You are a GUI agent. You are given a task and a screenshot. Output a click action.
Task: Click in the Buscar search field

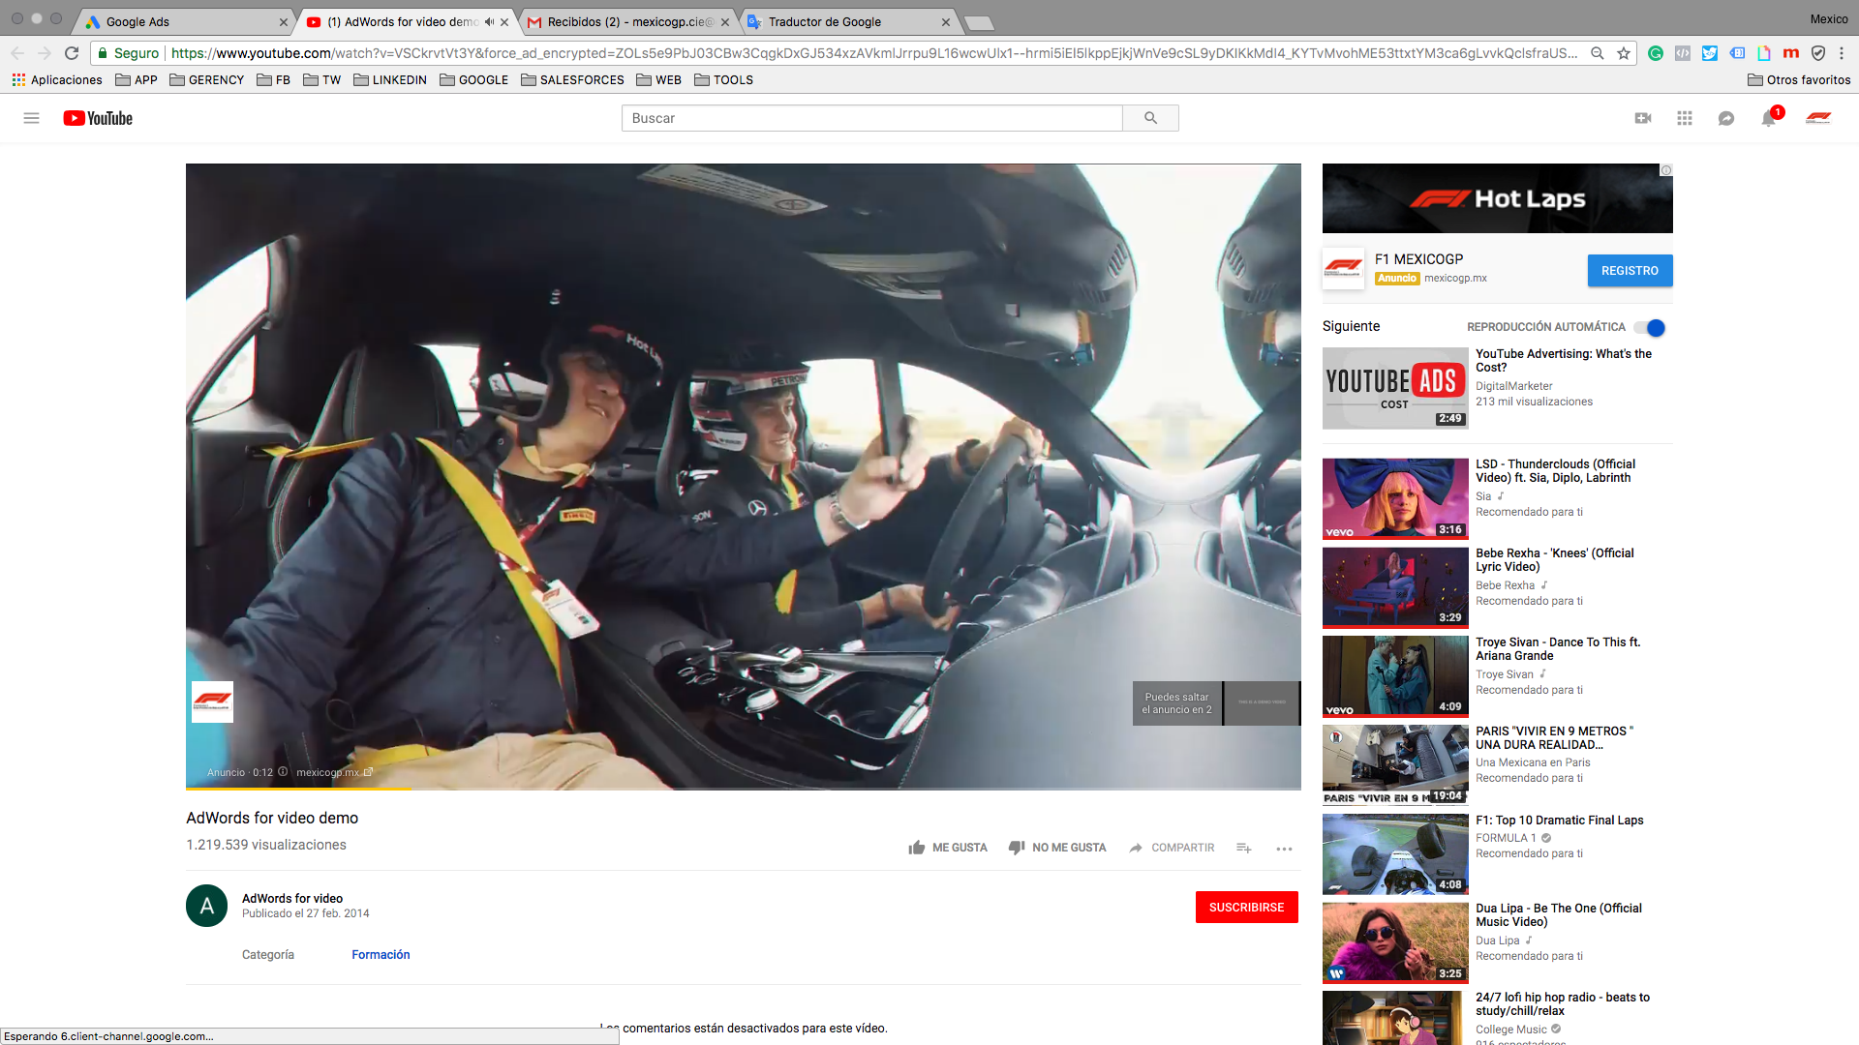(x=871, y=118)
